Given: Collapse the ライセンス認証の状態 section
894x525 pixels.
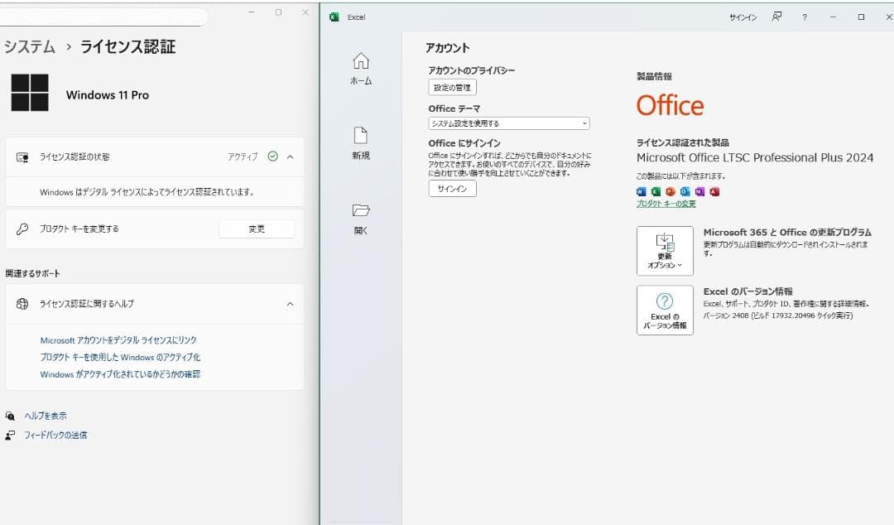Looking at the screenshot, I should [x=289, y=156].
